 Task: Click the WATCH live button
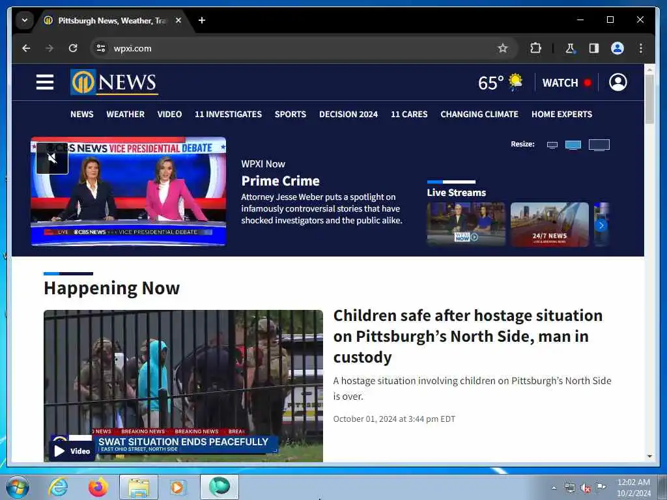[567, 83]
